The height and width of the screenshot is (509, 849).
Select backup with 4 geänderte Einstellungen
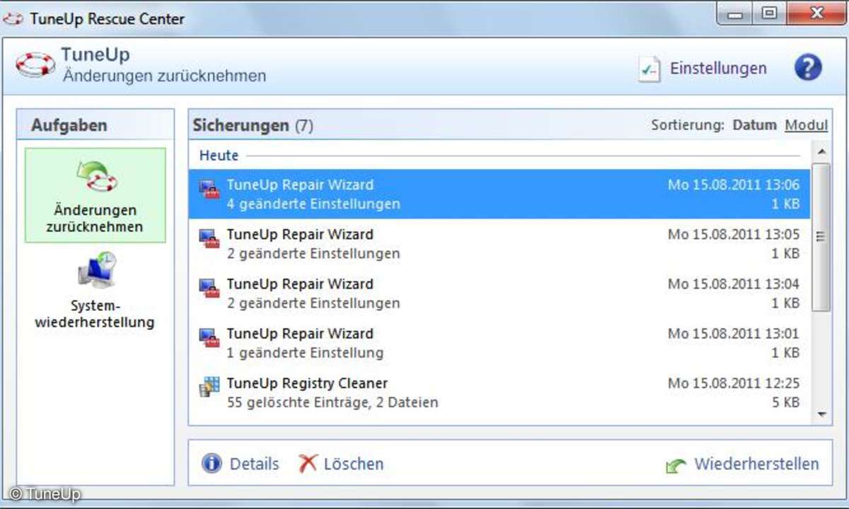tap(499, 194)
